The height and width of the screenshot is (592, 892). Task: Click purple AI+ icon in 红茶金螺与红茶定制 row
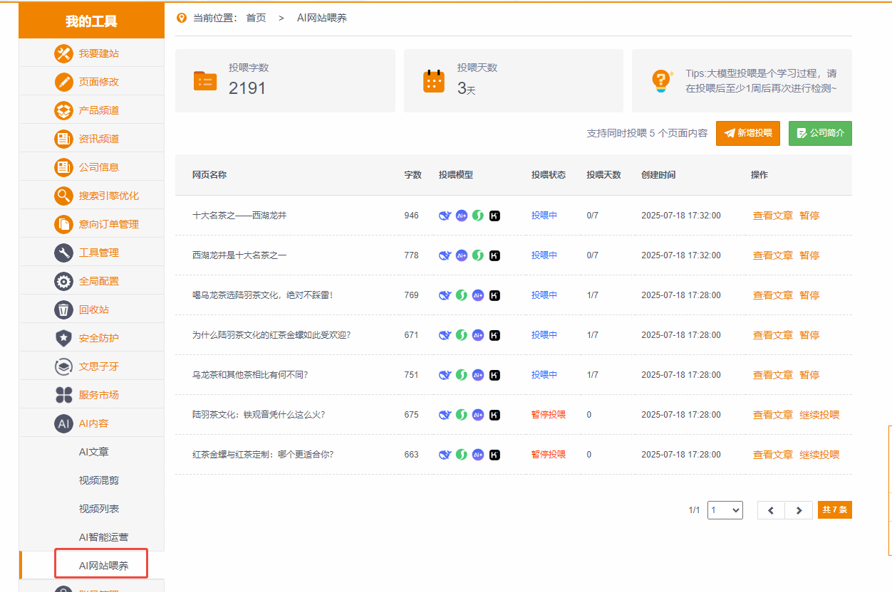coord(478,455)
